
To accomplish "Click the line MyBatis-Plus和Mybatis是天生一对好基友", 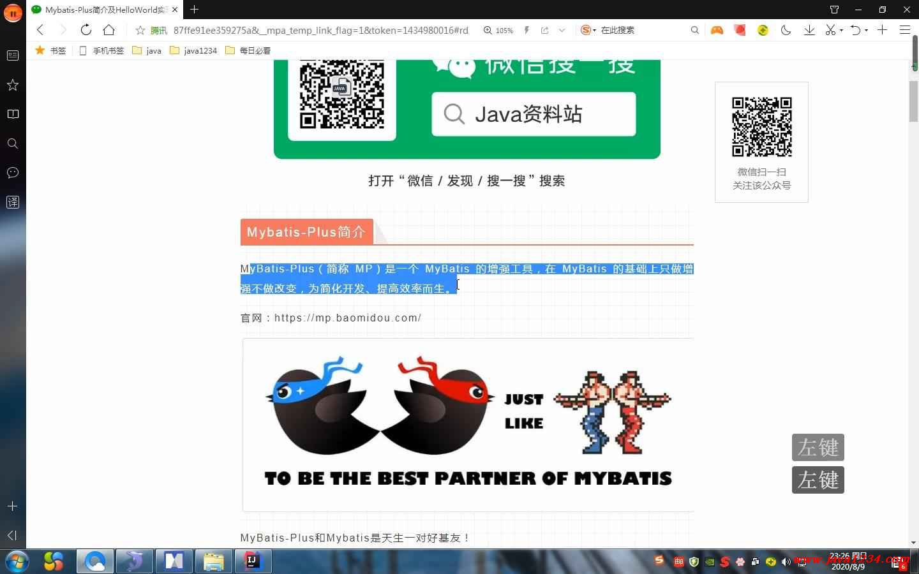I will coord(355,538).
